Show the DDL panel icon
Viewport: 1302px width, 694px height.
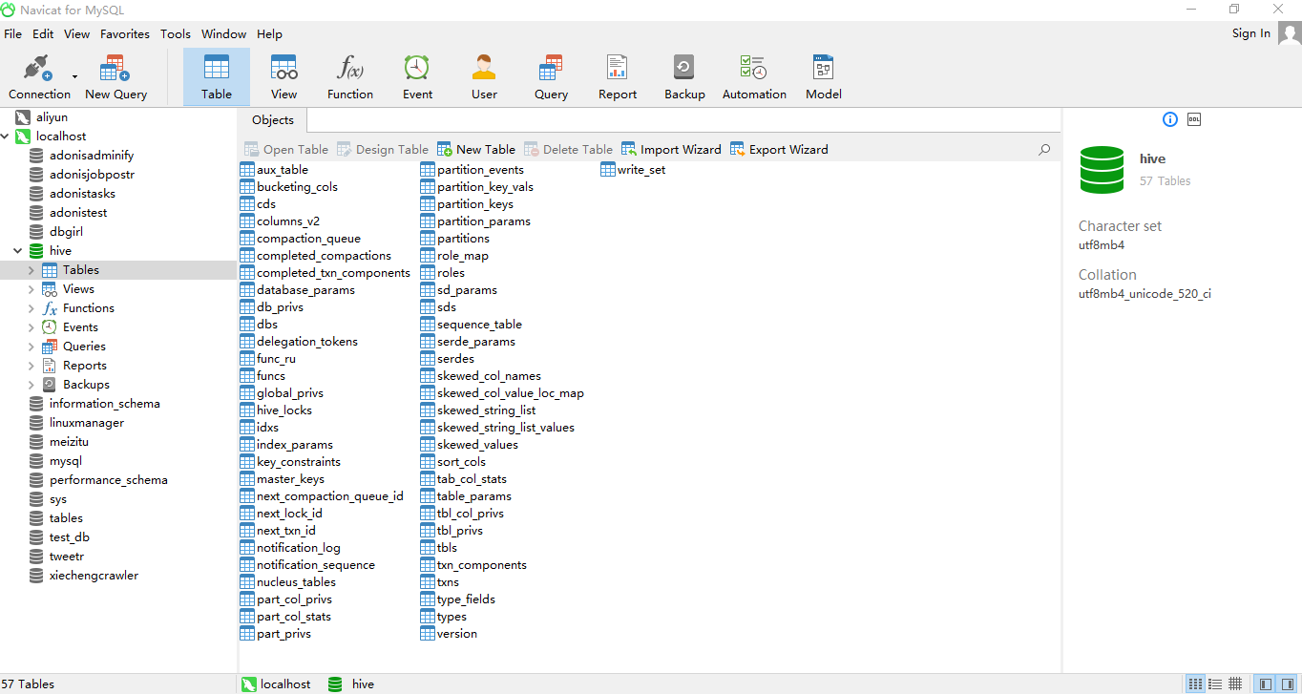click(1194, 119)
